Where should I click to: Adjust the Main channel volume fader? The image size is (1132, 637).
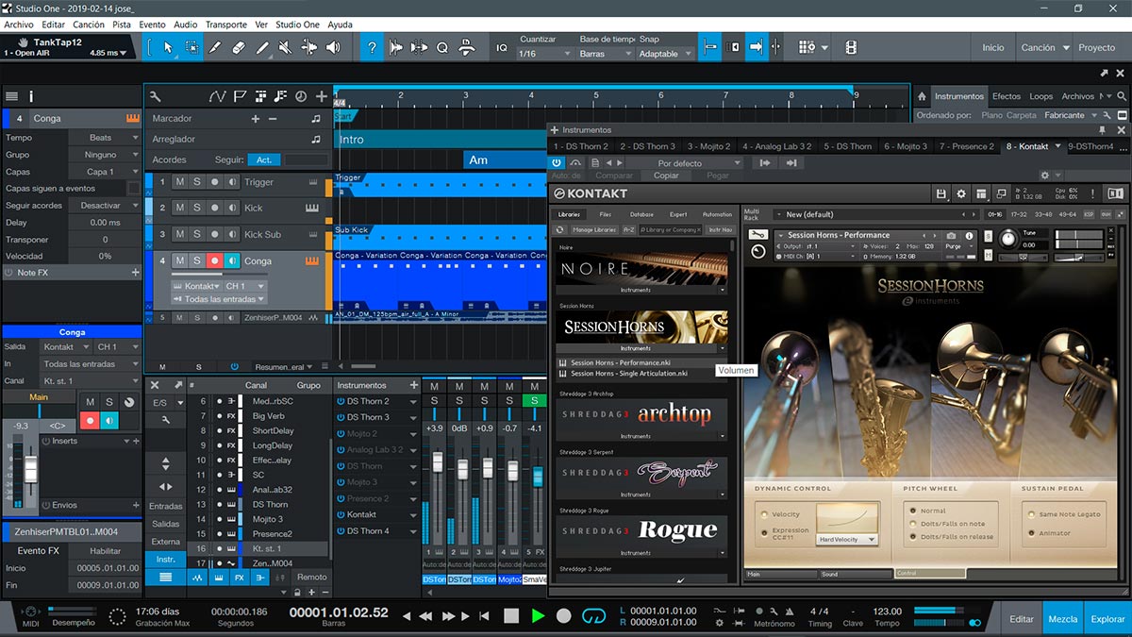point(31,468)
